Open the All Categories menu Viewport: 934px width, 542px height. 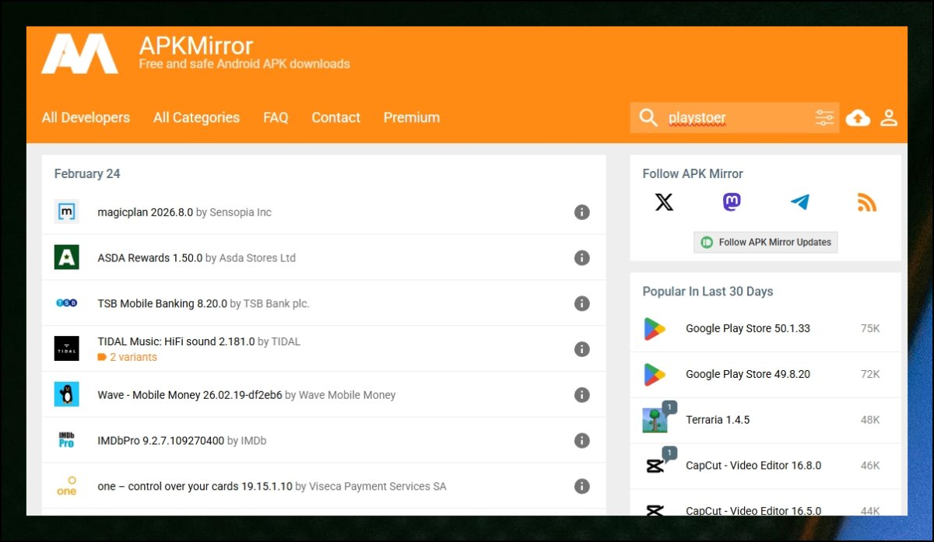coord(196,117)
